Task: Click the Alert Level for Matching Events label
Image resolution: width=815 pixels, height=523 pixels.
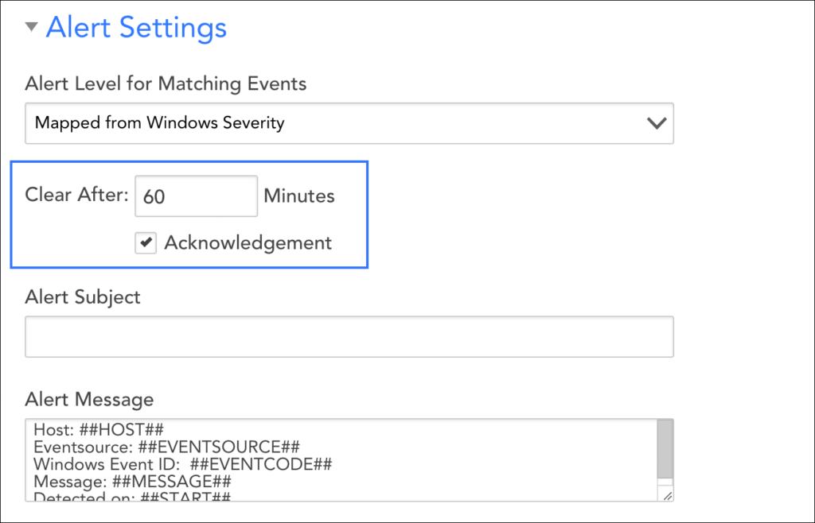Action: [166, 83]
